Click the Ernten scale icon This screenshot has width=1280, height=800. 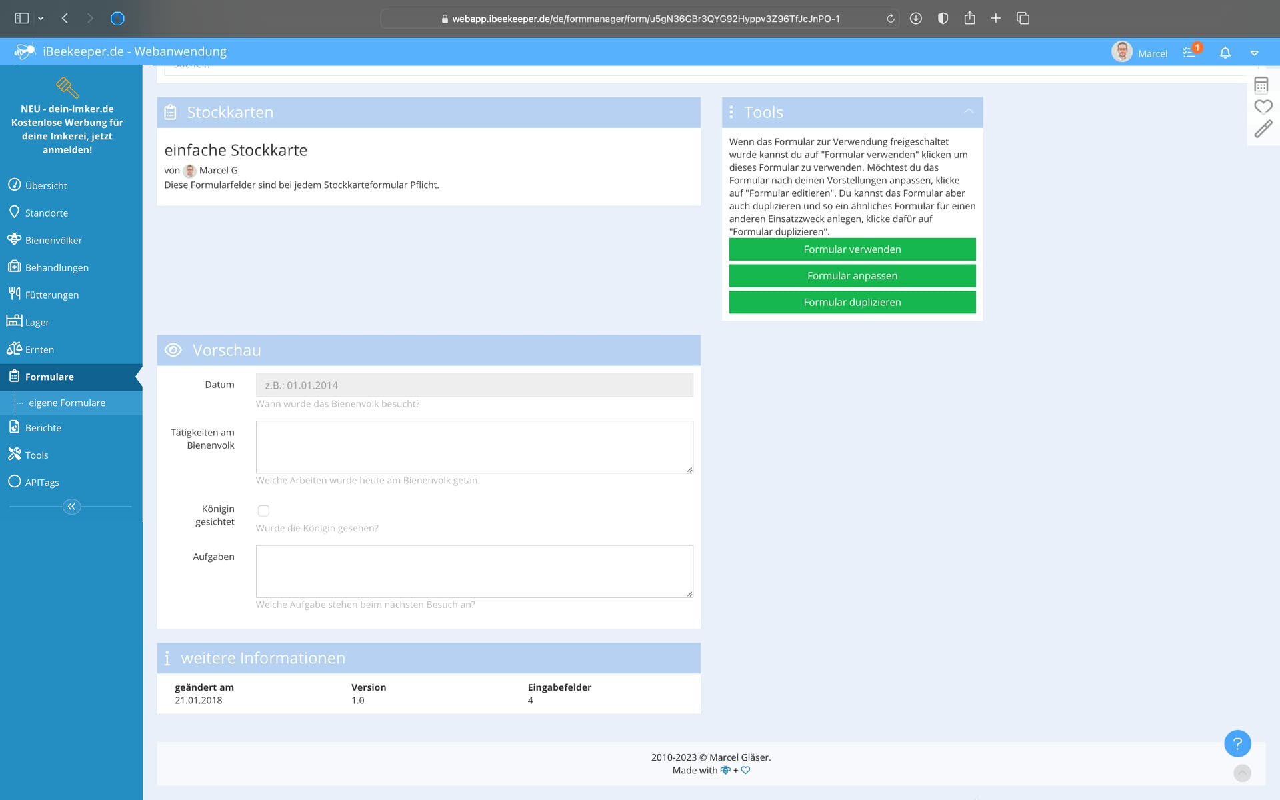coord(14,348)
